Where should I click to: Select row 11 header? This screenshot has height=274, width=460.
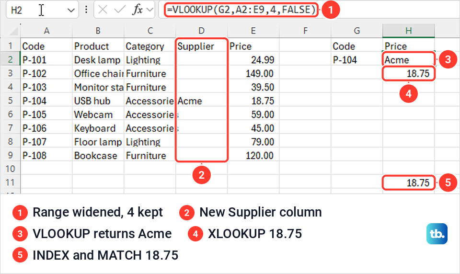(x=10, y=183)
